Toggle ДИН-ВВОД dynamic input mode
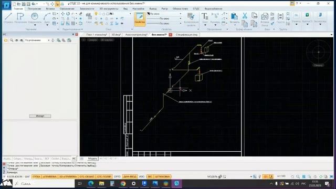 [x=130, y=176]
